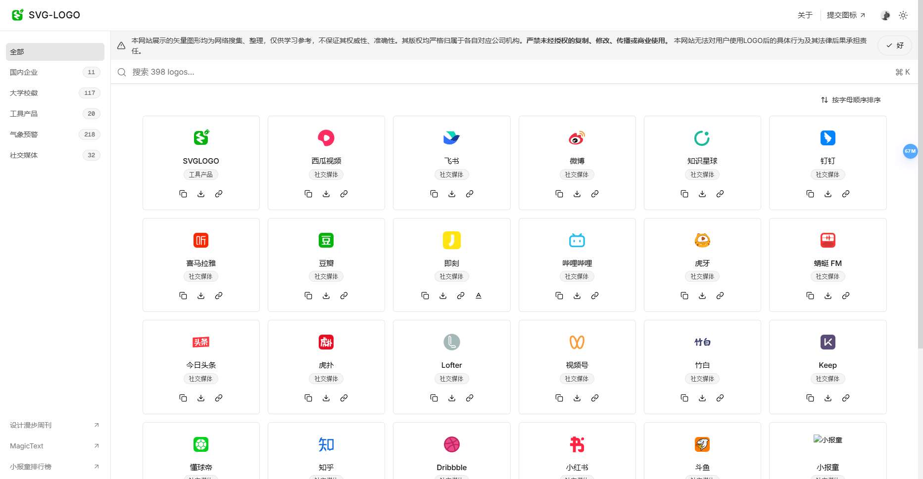
Task: Open the link icon on 微博 card
Action: coord(595,194)
